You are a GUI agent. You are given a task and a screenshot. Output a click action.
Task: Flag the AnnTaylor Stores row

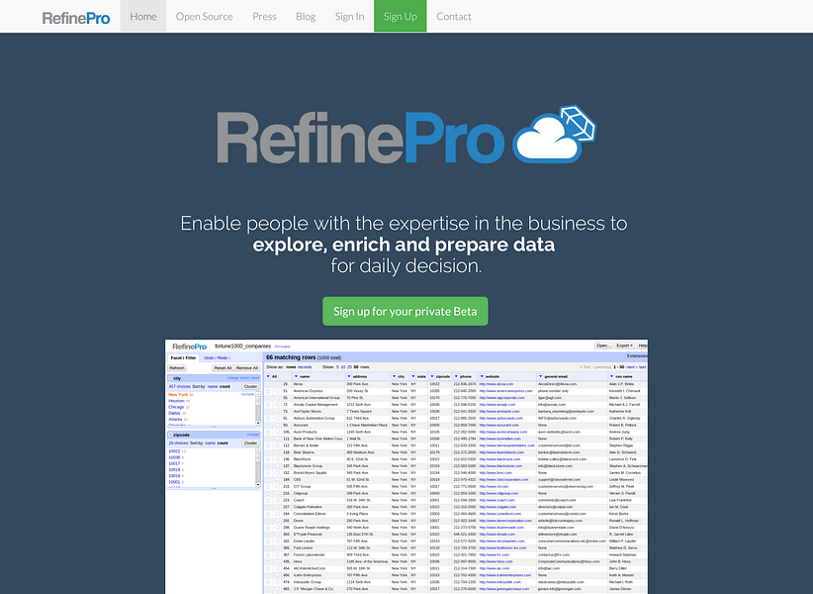277,412
